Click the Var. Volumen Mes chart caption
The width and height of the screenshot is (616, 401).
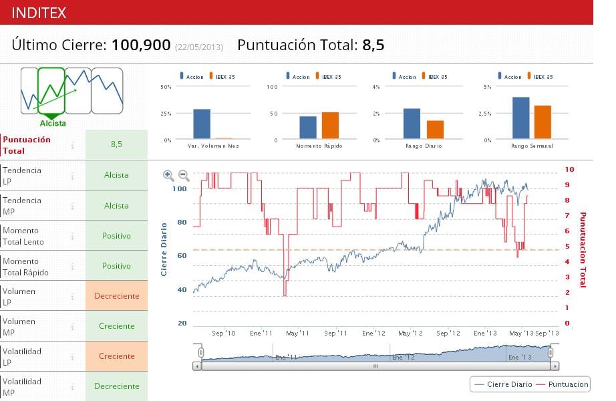(213, 146)
